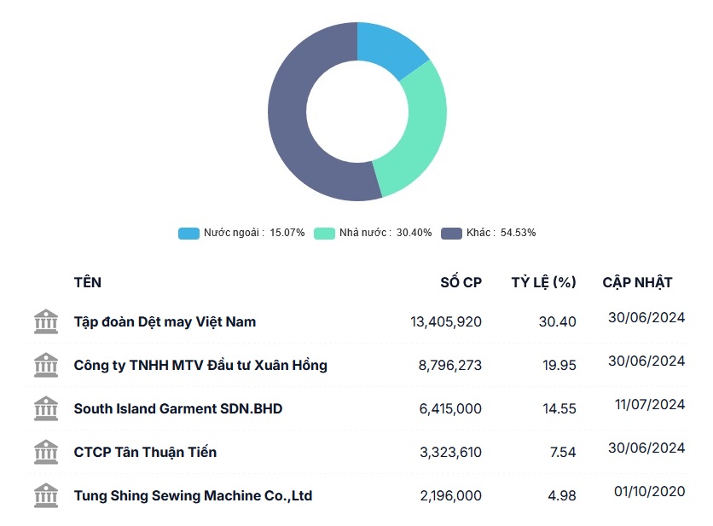Select share count 8,796,273
This screenshot has width=713, height=526.
[x=450, y=366]
